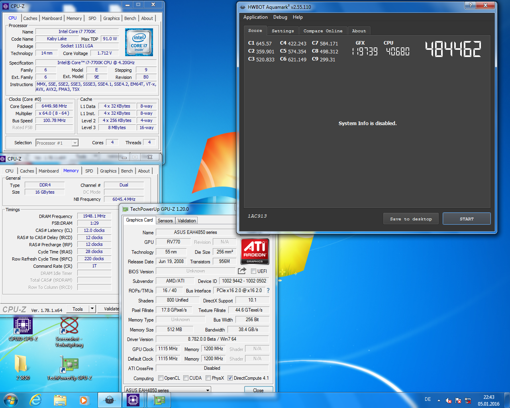Open Windows Explorer from the taskbar
Screen dimensions: 510x408
[x=60, y=400]
